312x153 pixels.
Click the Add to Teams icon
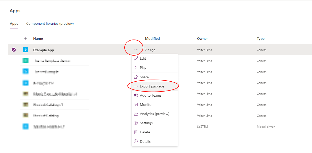pos(136,95)
